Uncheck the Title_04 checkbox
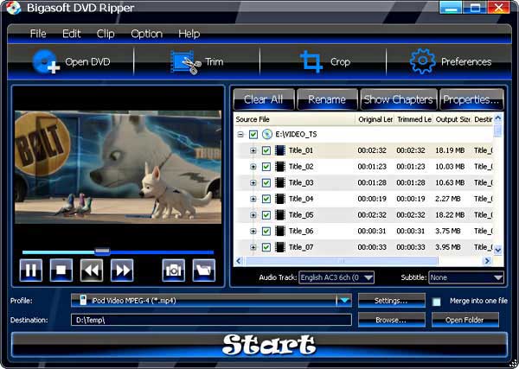Viewport: 519px width, 369px height. (x=266, y=199)
